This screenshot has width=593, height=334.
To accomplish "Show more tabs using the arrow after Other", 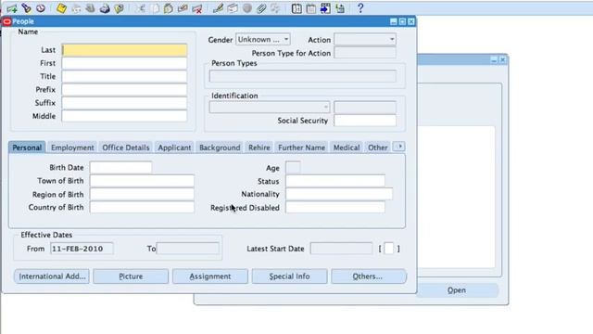I will 399,147.
